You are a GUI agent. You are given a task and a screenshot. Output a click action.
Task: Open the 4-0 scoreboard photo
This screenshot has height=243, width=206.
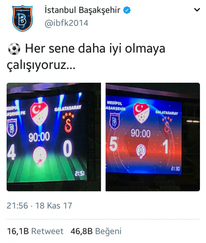[54, 137]
